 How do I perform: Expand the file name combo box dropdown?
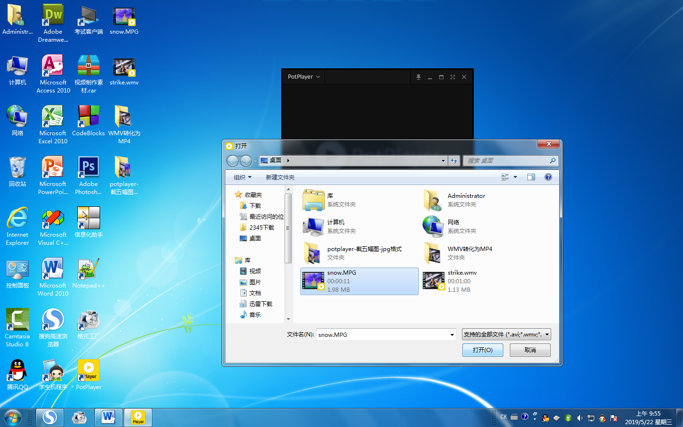(452, 334)
